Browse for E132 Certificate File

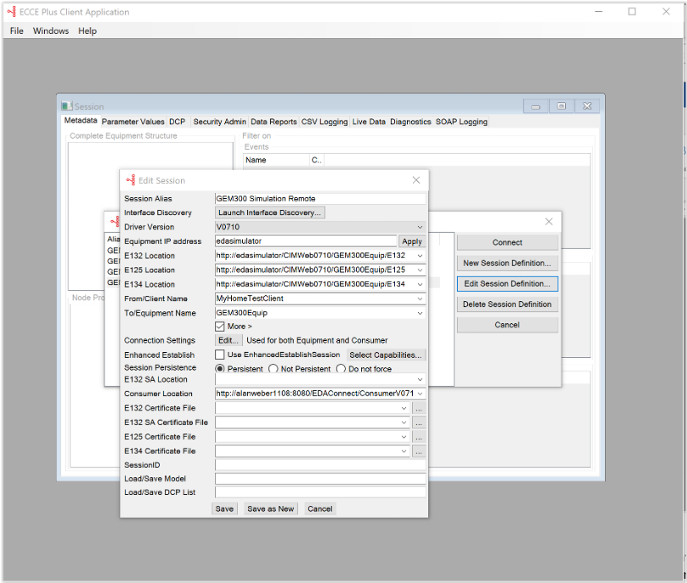pos(419,408)
